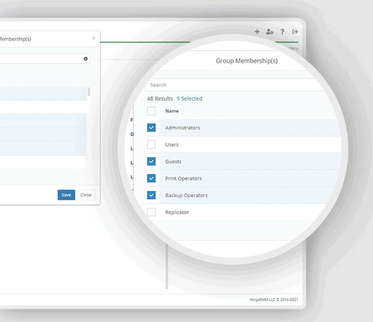The height and width of the screenshot is (322, 373).
Task: Select the Replicator row label
Action: 177,212
